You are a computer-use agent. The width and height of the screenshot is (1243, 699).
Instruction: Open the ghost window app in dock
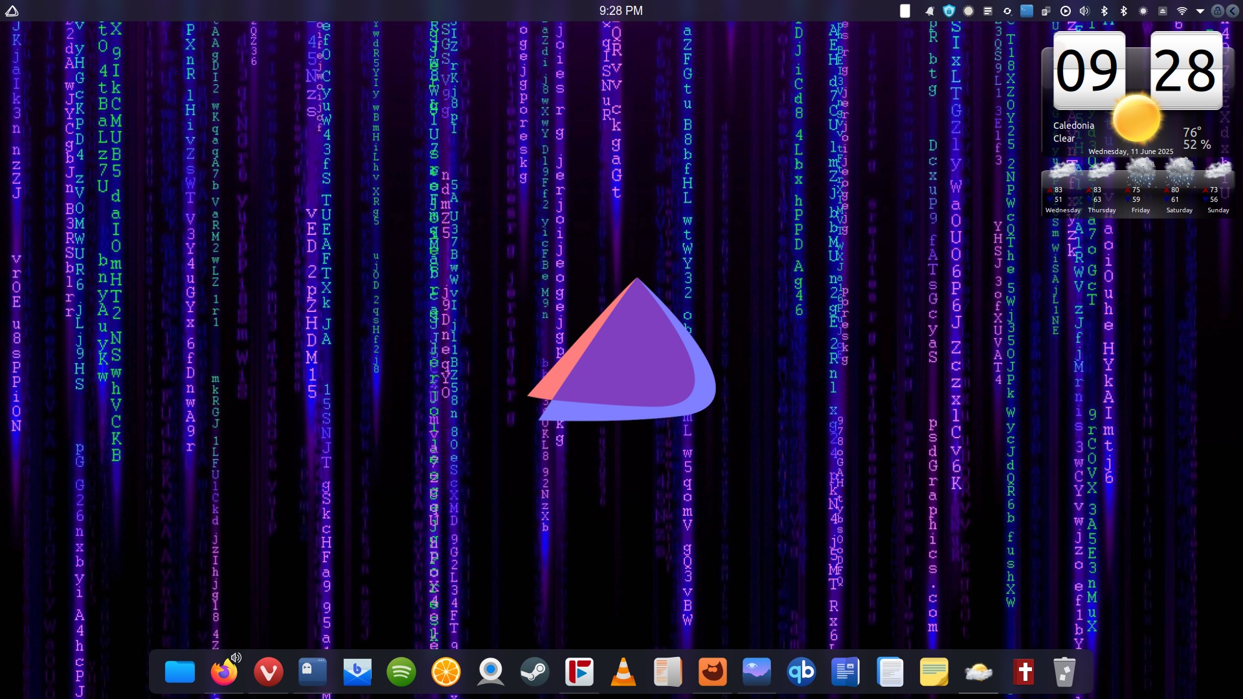313,672
